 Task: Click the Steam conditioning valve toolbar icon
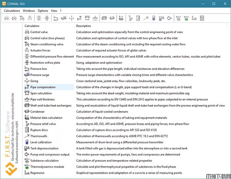tap(22, 18)
